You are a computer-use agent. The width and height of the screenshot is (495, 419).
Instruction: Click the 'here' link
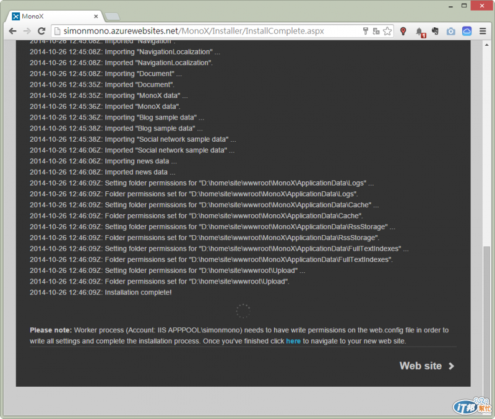tap(293, 341)
